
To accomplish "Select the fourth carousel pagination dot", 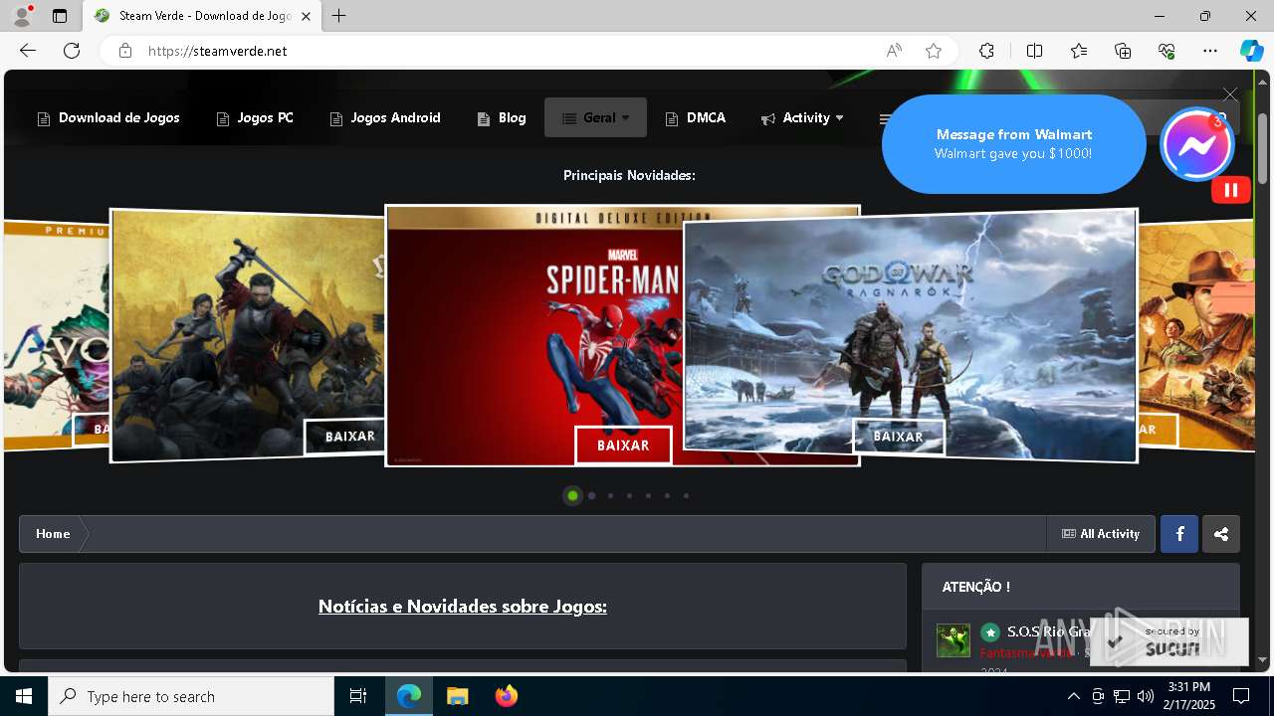I will pyautogui.click(x=629, y=495).
